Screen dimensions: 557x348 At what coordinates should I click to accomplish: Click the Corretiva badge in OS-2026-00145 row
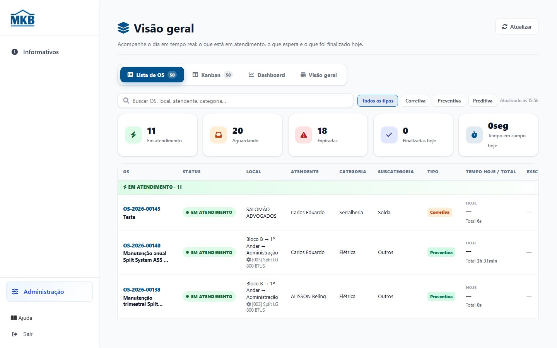(440, 212)
